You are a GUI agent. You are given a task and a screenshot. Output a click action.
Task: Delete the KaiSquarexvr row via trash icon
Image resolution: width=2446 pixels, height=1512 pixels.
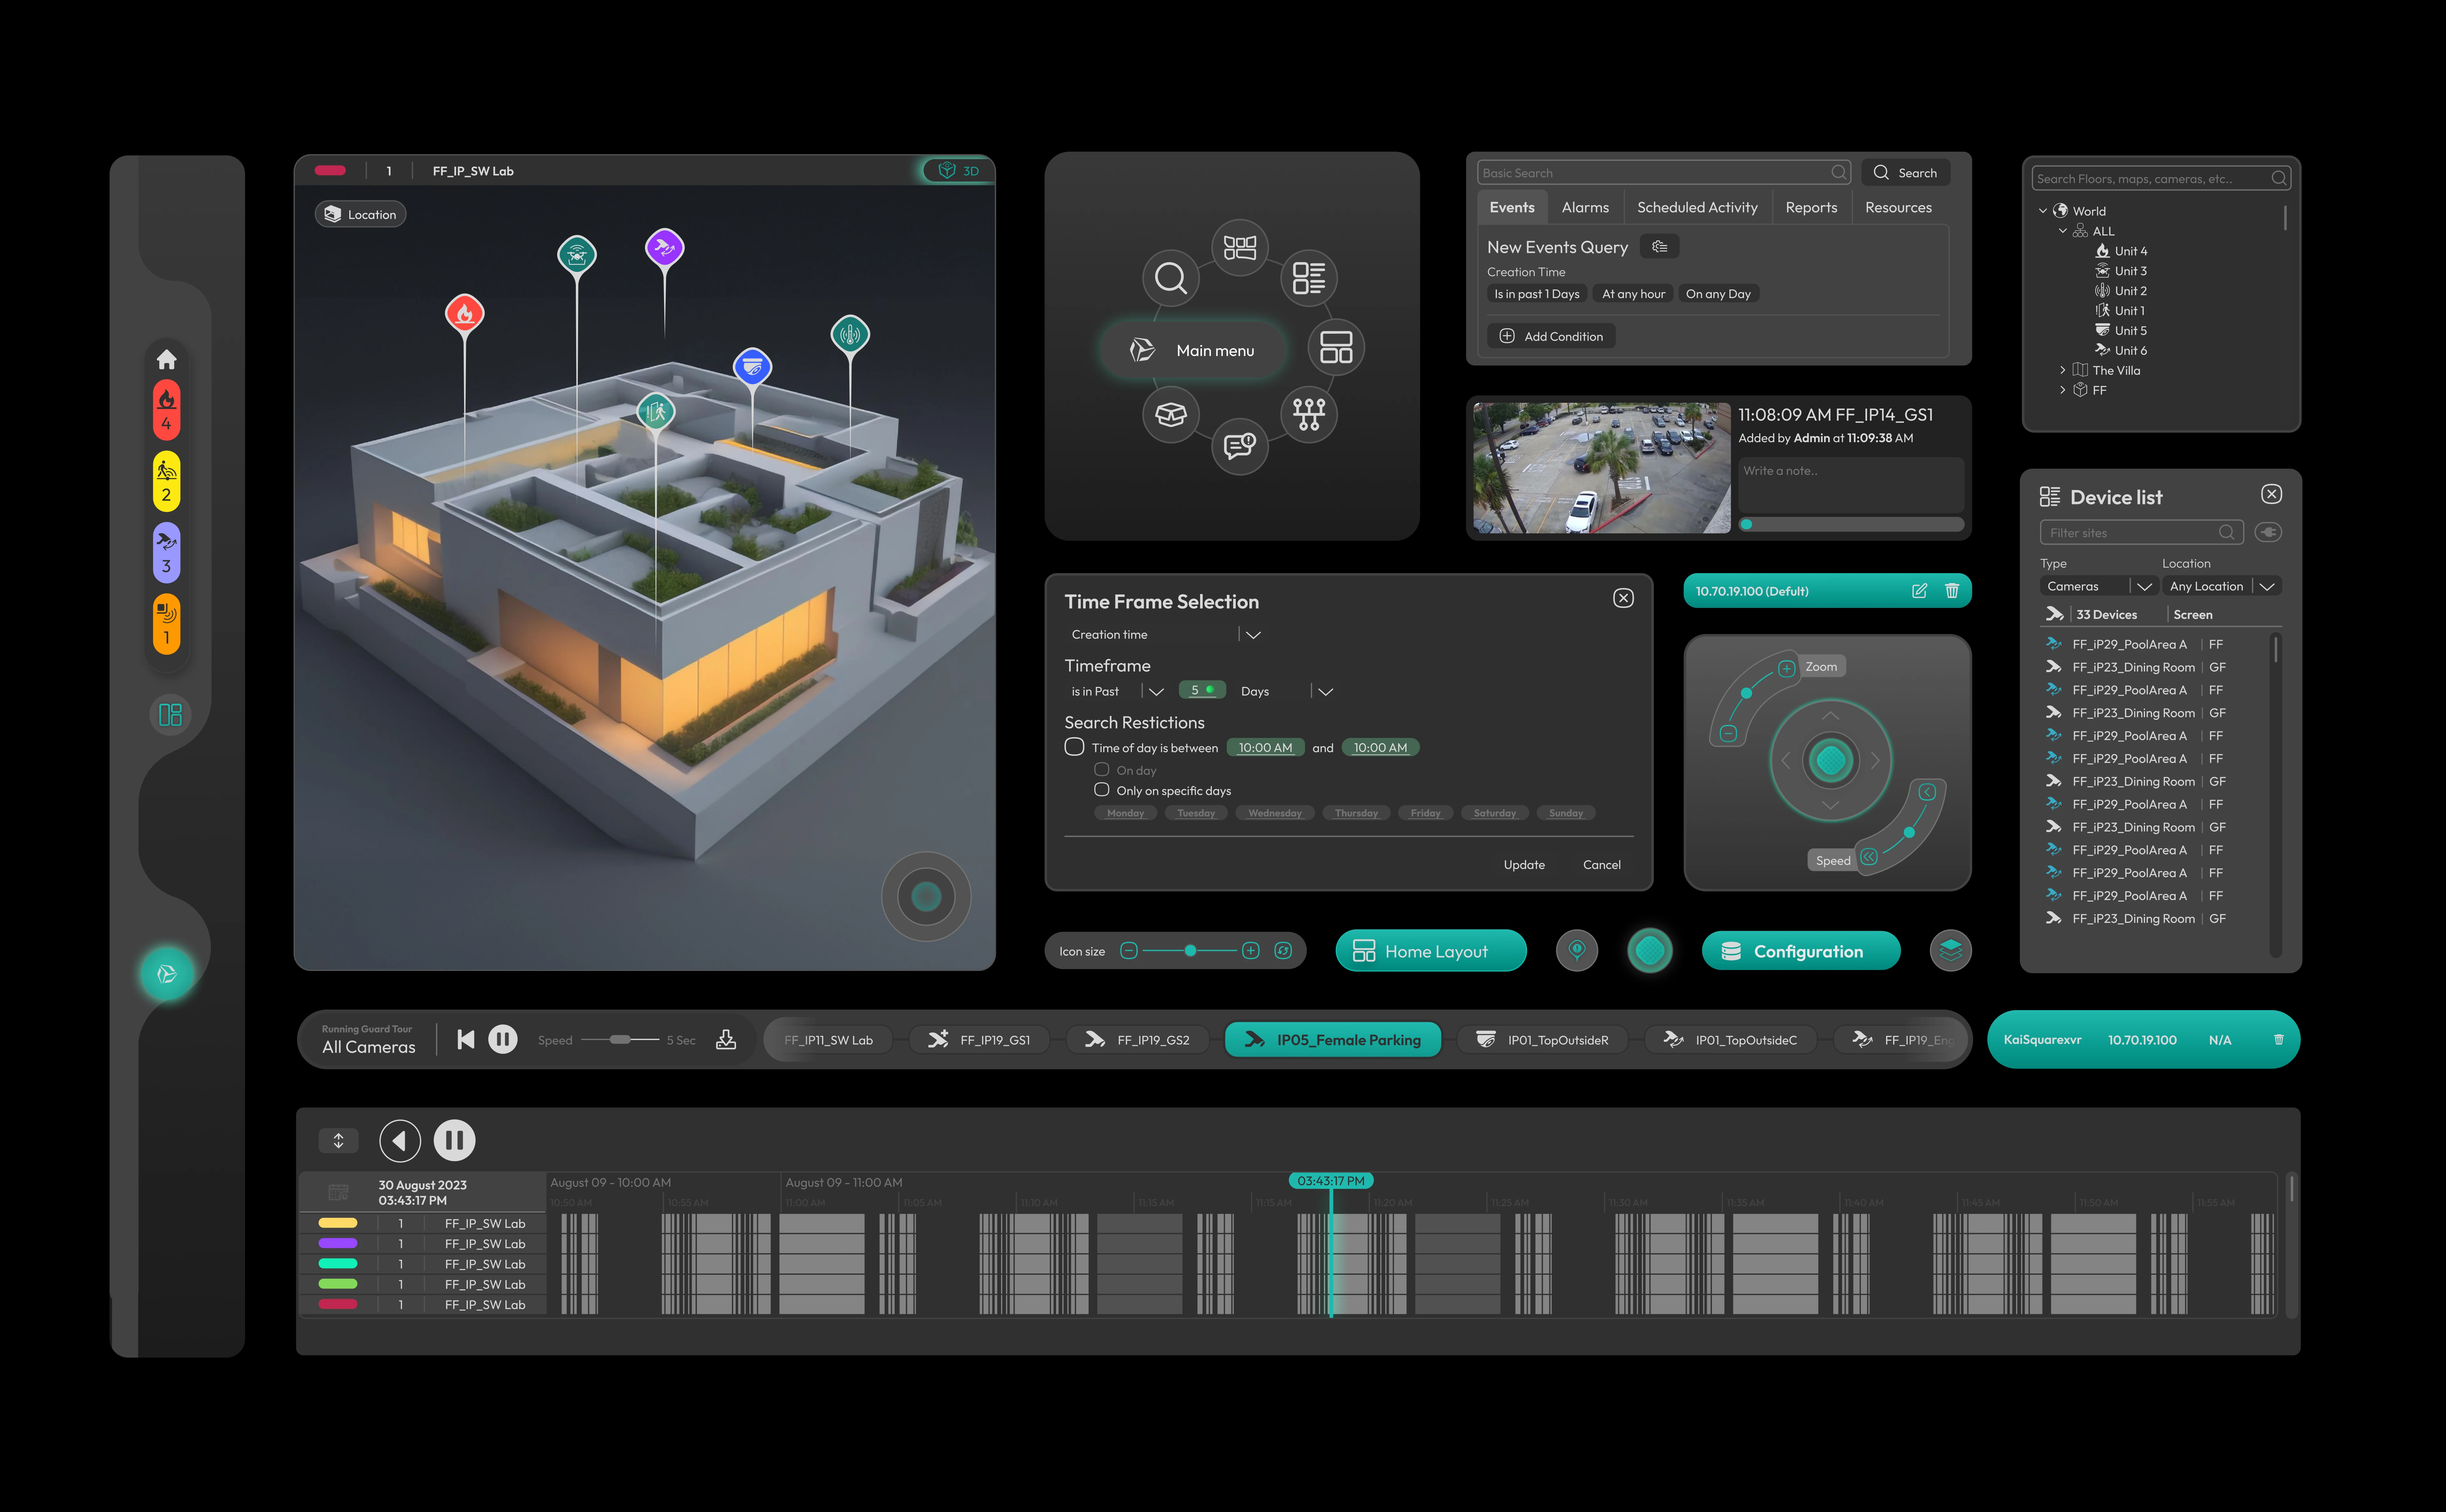tap(2279, 1040)
